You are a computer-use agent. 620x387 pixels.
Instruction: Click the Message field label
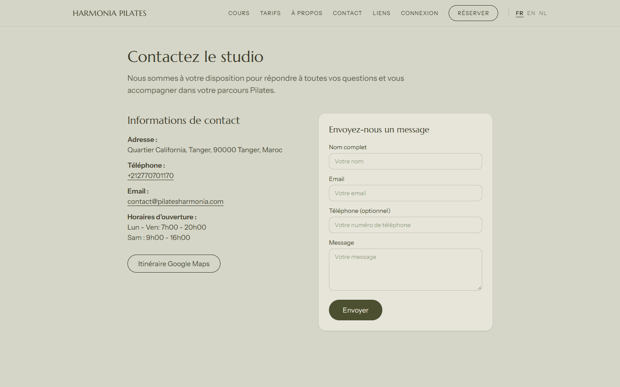[341, 243]
